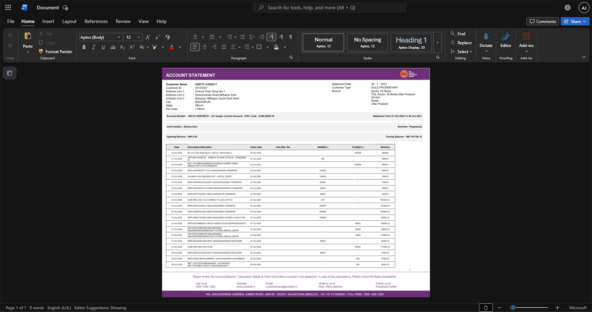Open the Add-ins icon

pyautogui.click(x=526, y=36)
